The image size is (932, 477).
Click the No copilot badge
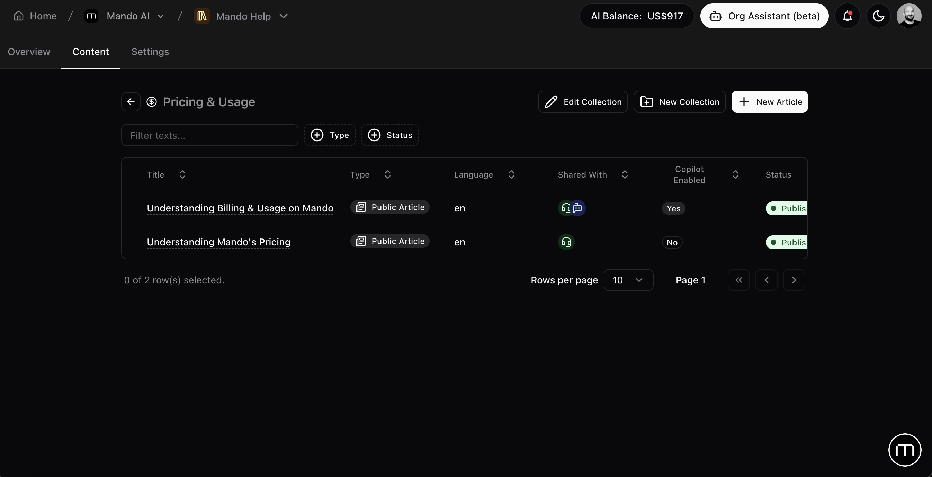672,242
